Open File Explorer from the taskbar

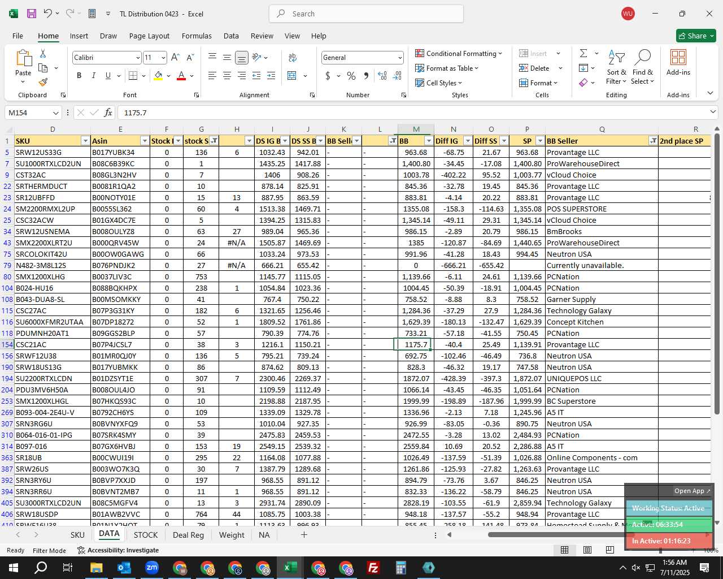(x=97, y=568)
